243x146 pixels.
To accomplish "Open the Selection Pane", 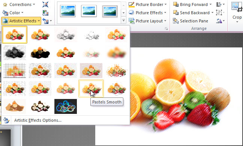I will 190,21.
